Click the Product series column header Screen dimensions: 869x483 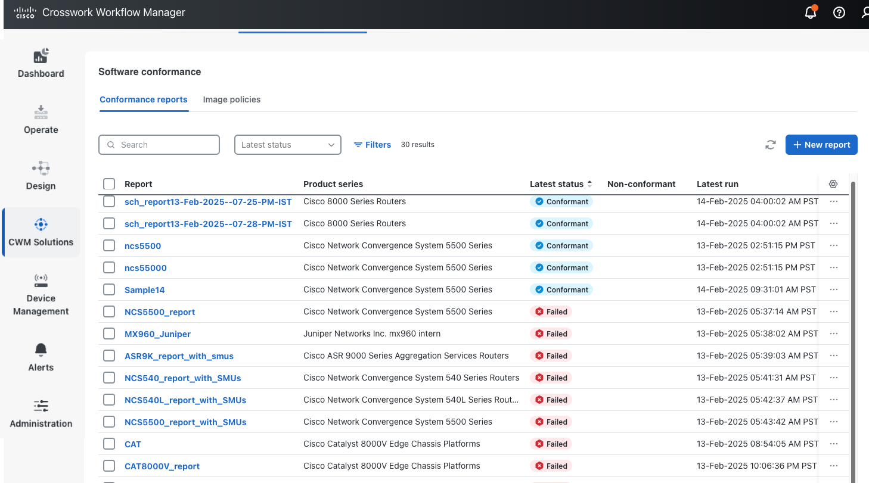point(333,184)
